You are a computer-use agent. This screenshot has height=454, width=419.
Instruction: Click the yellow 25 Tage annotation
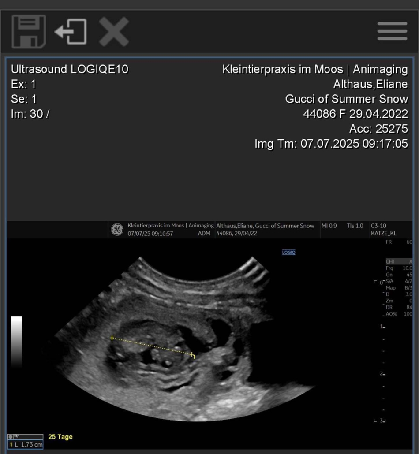click(60, 437)
